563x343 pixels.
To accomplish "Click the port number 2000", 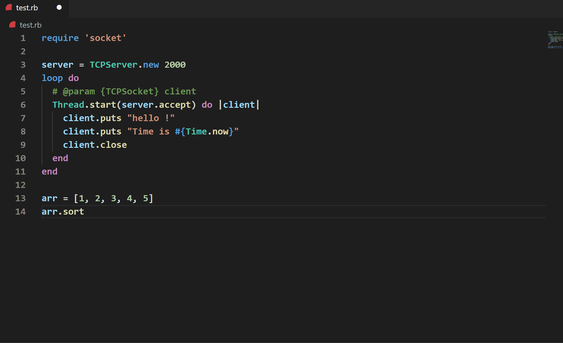I will pos(175,65).
